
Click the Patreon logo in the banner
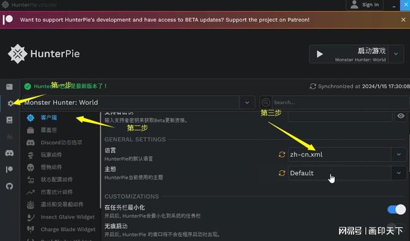pos(8,20)
